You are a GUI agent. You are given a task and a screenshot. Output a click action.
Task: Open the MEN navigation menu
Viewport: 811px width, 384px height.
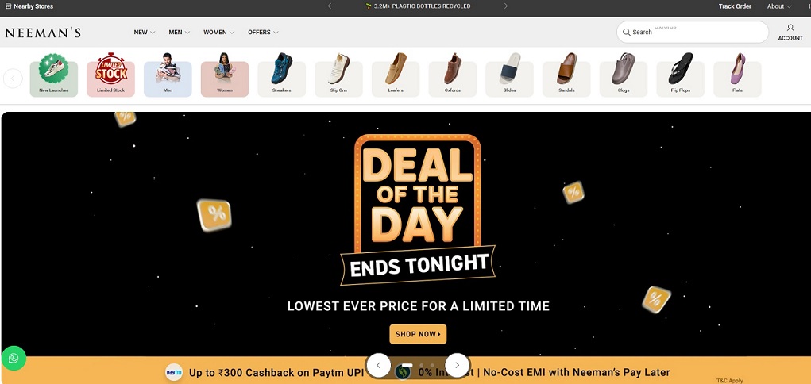pyautogui.click(x=179, y=32)
